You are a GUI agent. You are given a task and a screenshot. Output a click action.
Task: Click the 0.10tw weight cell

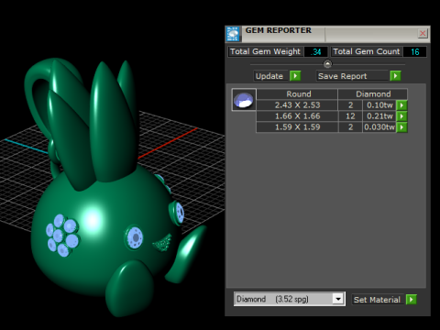379,105
